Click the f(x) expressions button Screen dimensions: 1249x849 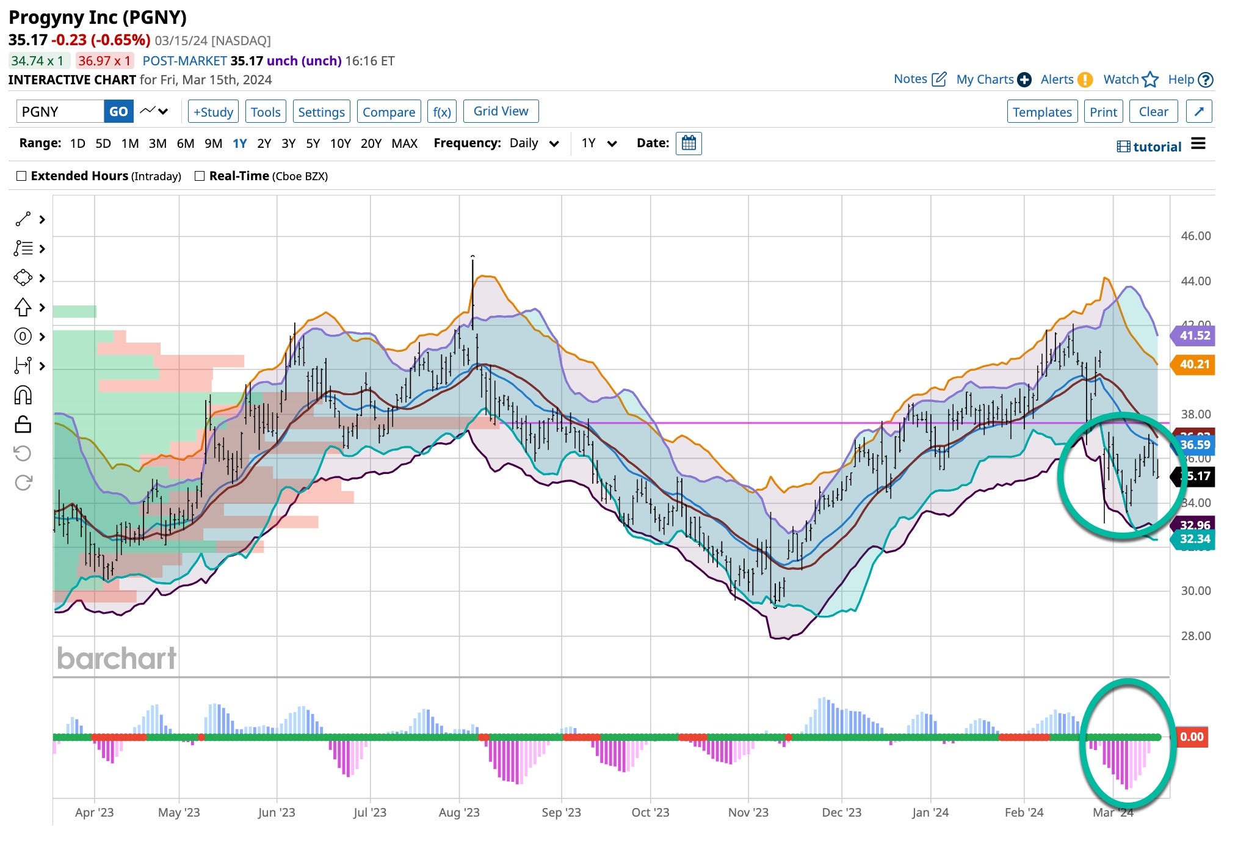click(x=442, y=112)
